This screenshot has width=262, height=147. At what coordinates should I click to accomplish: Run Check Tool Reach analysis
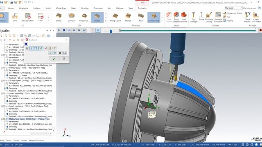[256, 17]
